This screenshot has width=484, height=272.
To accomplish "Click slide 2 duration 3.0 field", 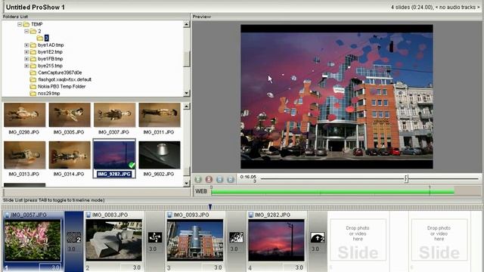I will (131, 267).
